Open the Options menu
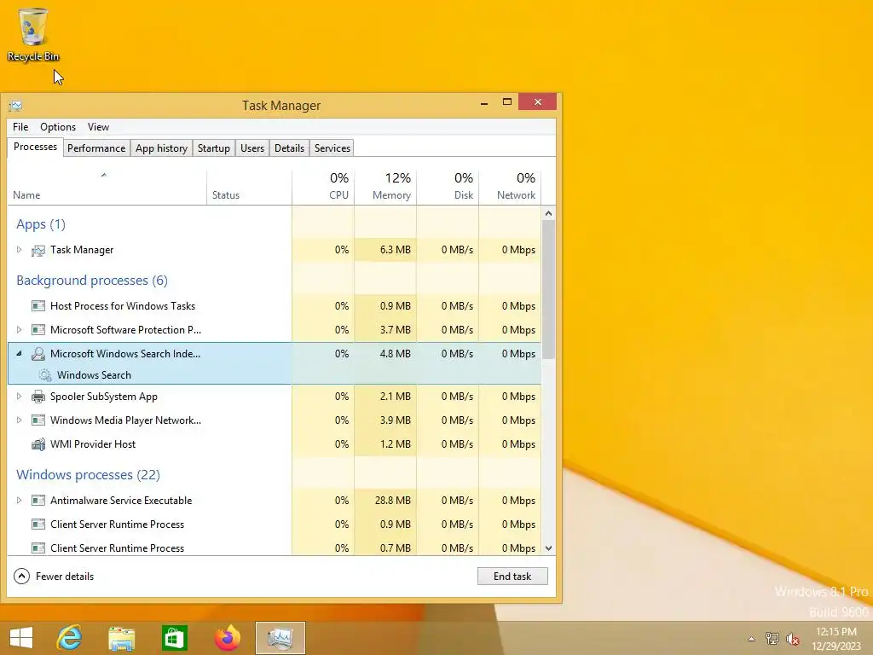873x655 pixels. click(x=58, y=127)
